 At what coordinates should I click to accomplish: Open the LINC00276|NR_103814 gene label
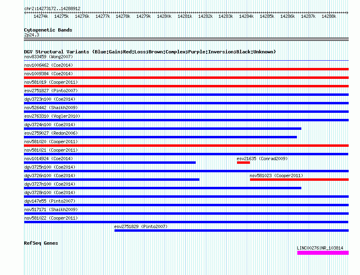click(x=320, y=248)
